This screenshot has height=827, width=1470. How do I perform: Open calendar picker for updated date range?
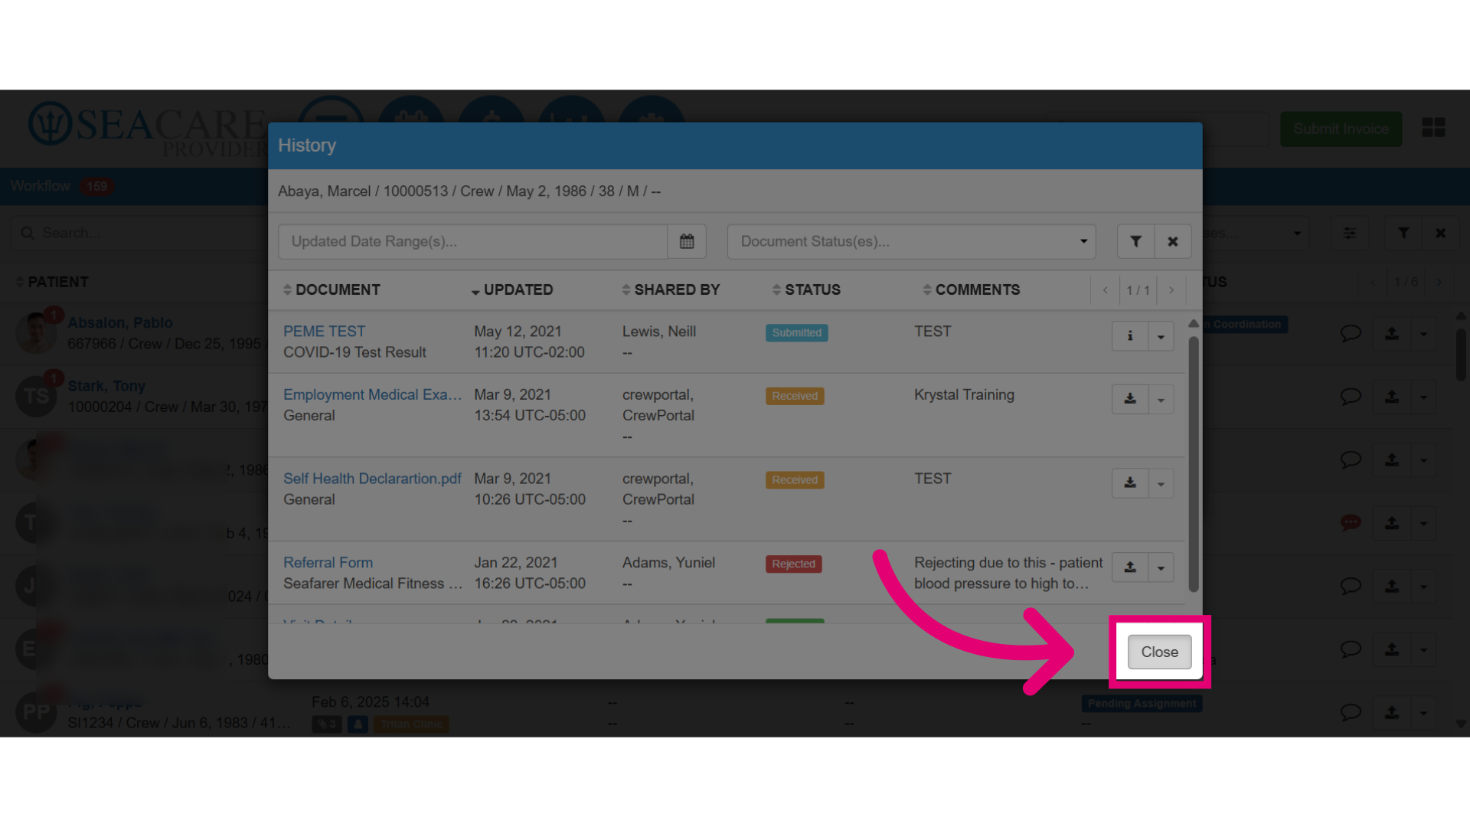(687, 241)
